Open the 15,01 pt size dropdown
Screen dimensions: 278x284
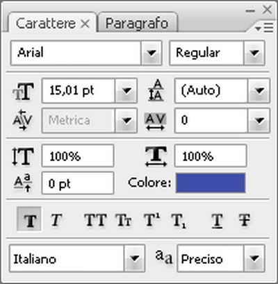click(x=126, y=90)
